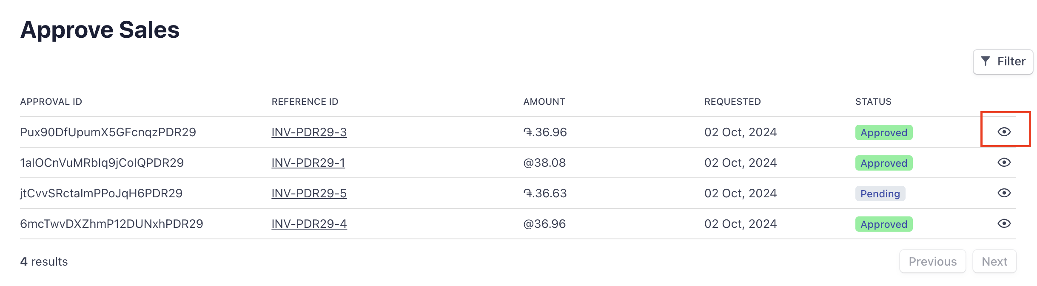Click the Amount column header
Screen dimensions: 1037x286
(x=544, y=102)
